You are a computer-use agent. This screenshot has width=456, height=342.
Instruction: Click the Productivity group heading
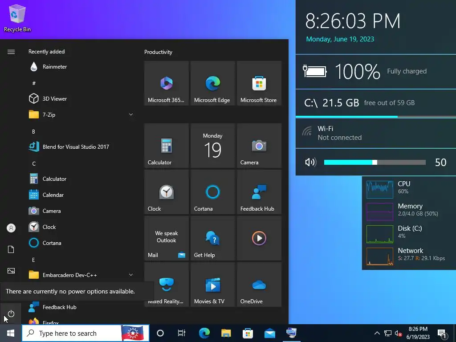158,52
